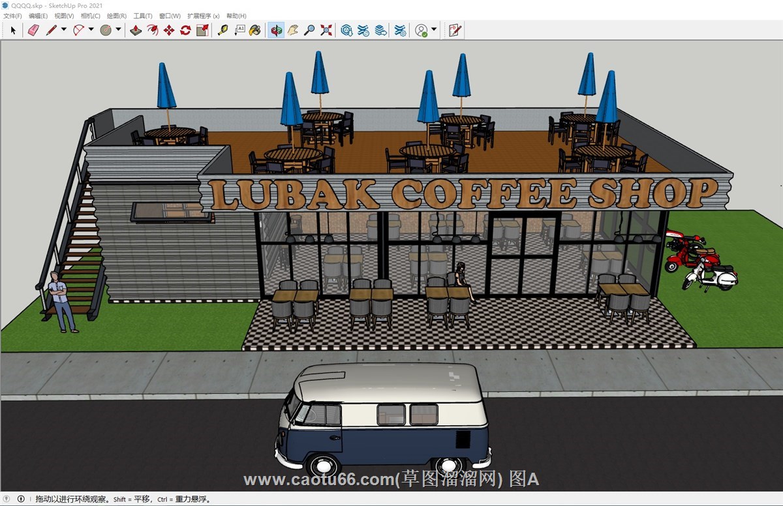
Task: Choose the red Move tool
Action: pyautogui.click(x=169, y=30)
